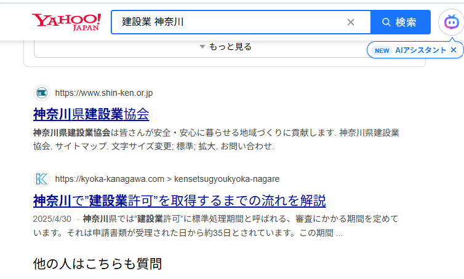Screen dimensions: 464x279
Task: Open the https://www.shin-ken.or.jp URL
Action: pyautogui.click(x=104, y=93)
